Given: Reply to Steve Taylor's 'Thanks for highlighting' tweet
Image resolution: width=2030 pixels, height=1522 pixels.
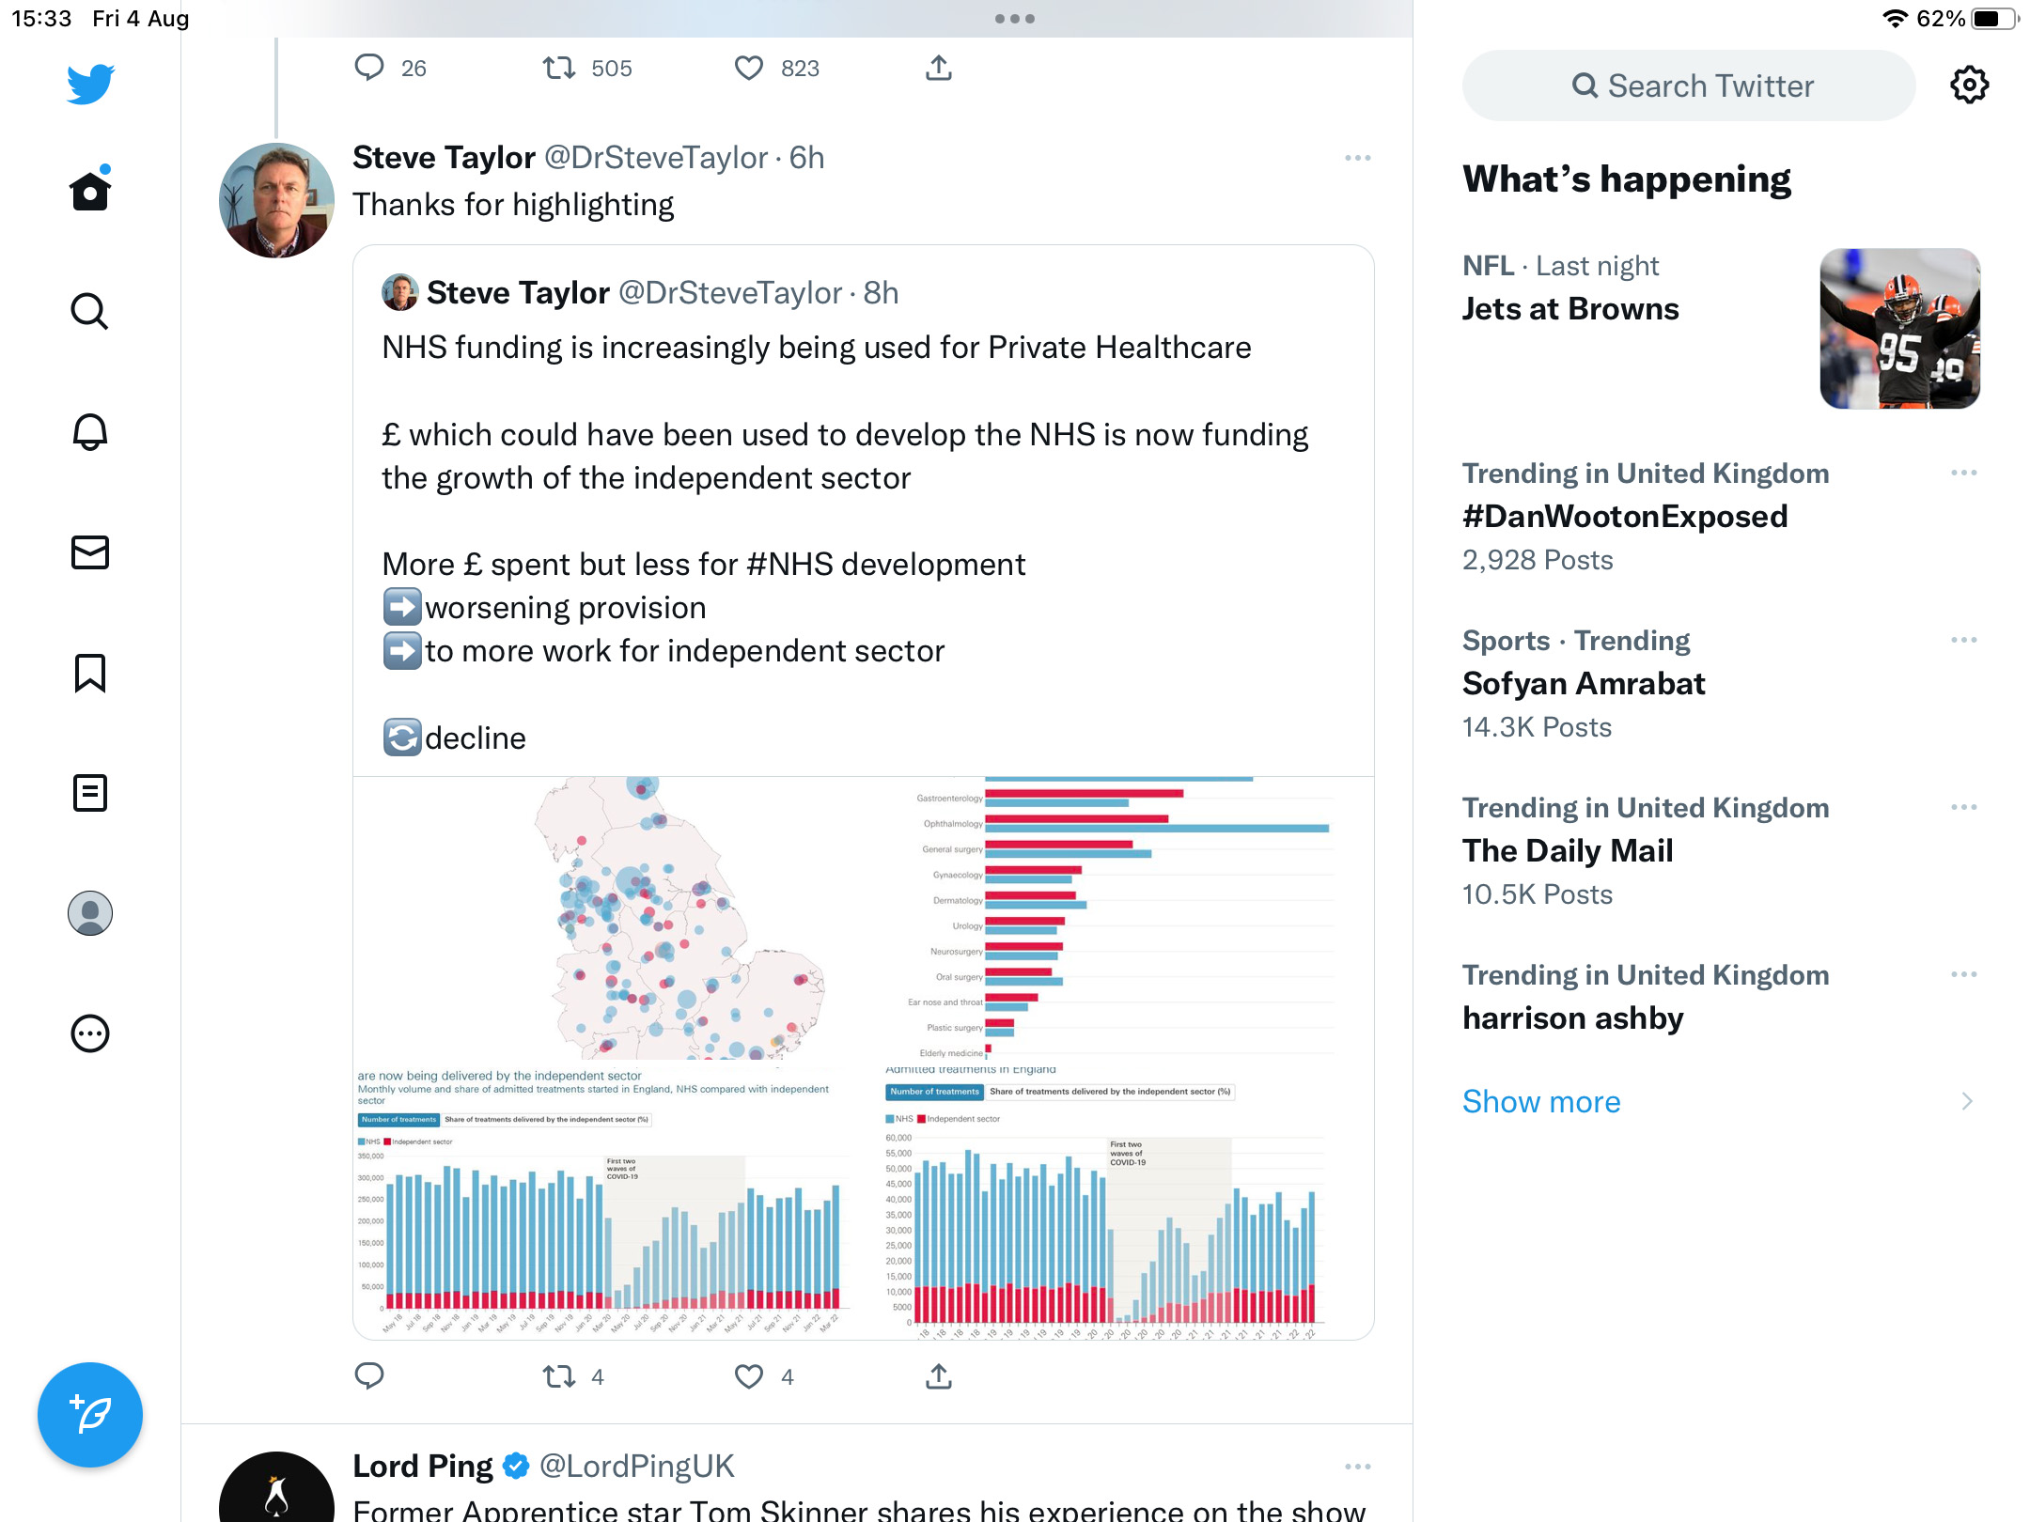Looking at the screenshot, I should 369,1376.
